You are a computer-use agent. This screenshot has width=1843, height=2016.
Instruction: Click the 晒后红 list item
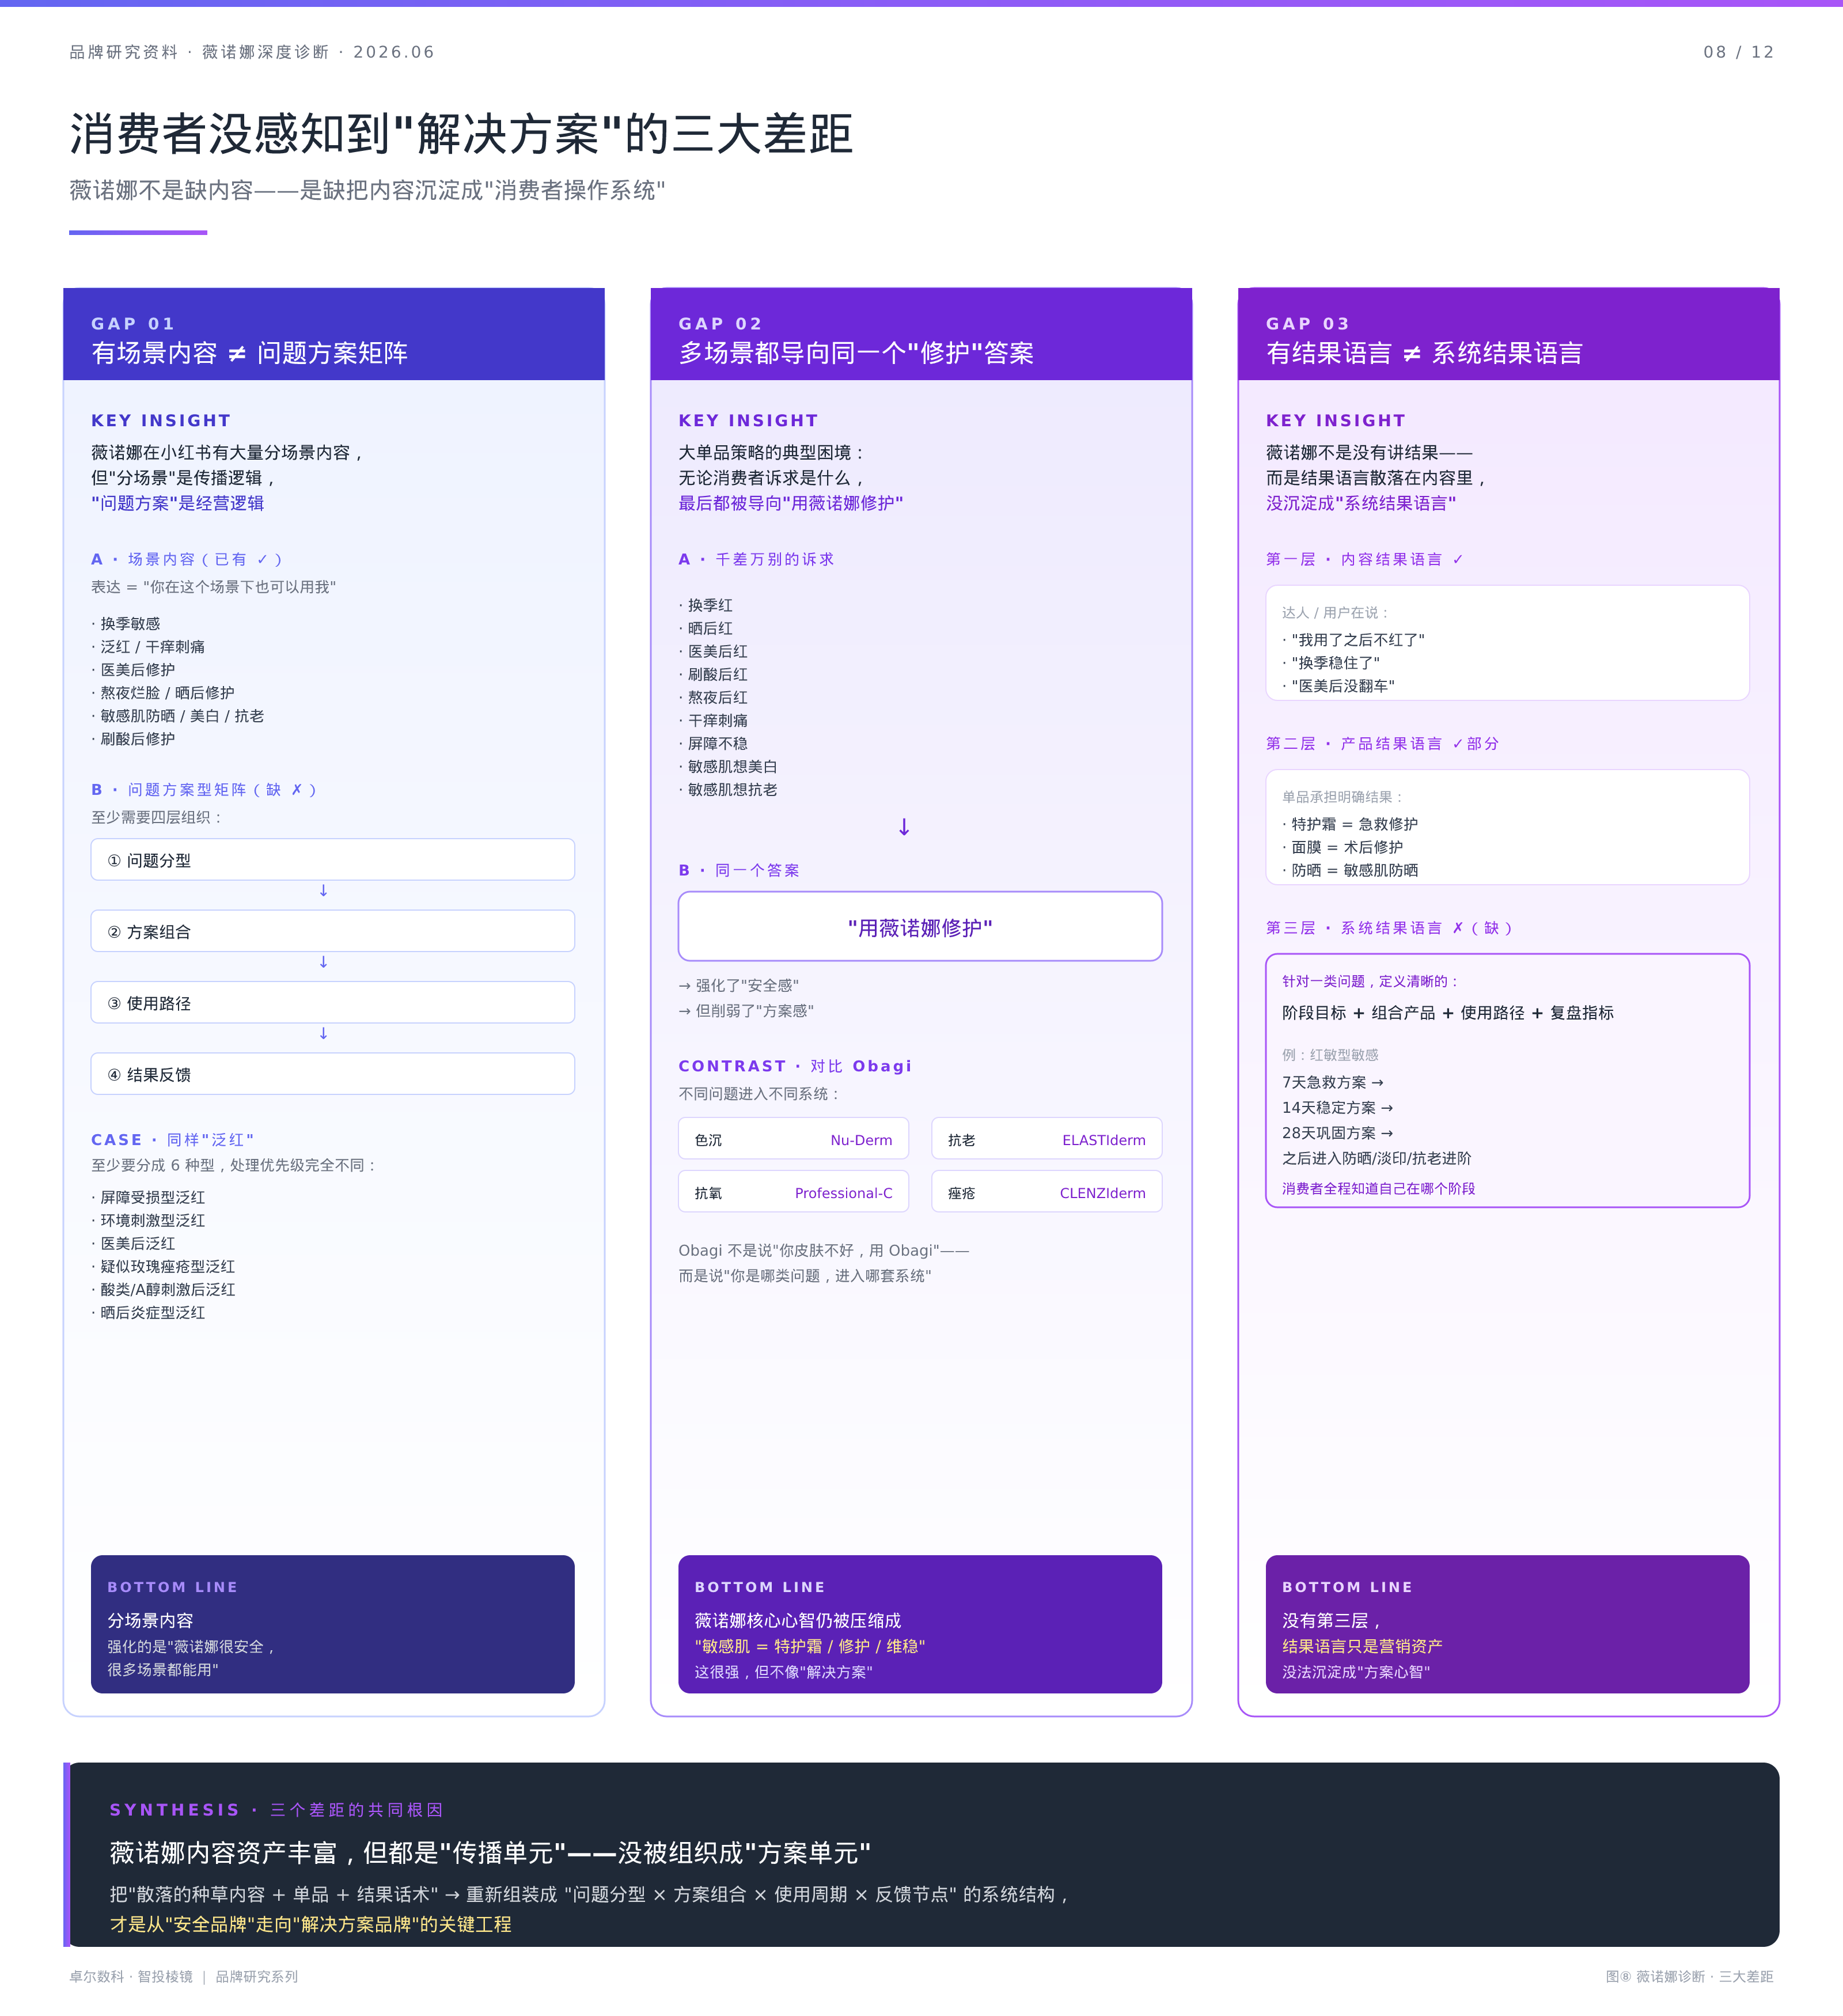[706, 628]
